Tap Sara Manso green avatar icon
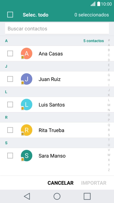The height and width of the screenshot is (203, 114). pyautogui.click(x=27, y=156)
